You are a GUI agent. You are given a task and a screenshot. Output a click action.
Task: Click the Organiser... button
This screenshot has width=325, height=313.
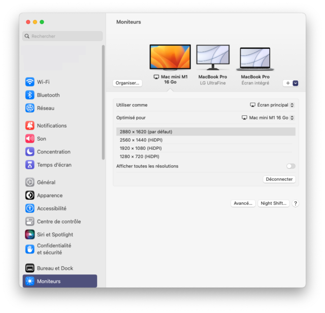pyautogui.click(x=127, y=83)
